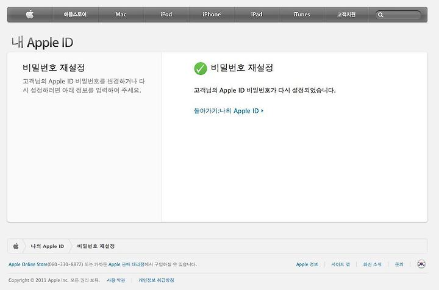Click the 내 Apple ID page heading
This screenshot has height=290, width=439.
pyautogui.click(x=42, y=43)
